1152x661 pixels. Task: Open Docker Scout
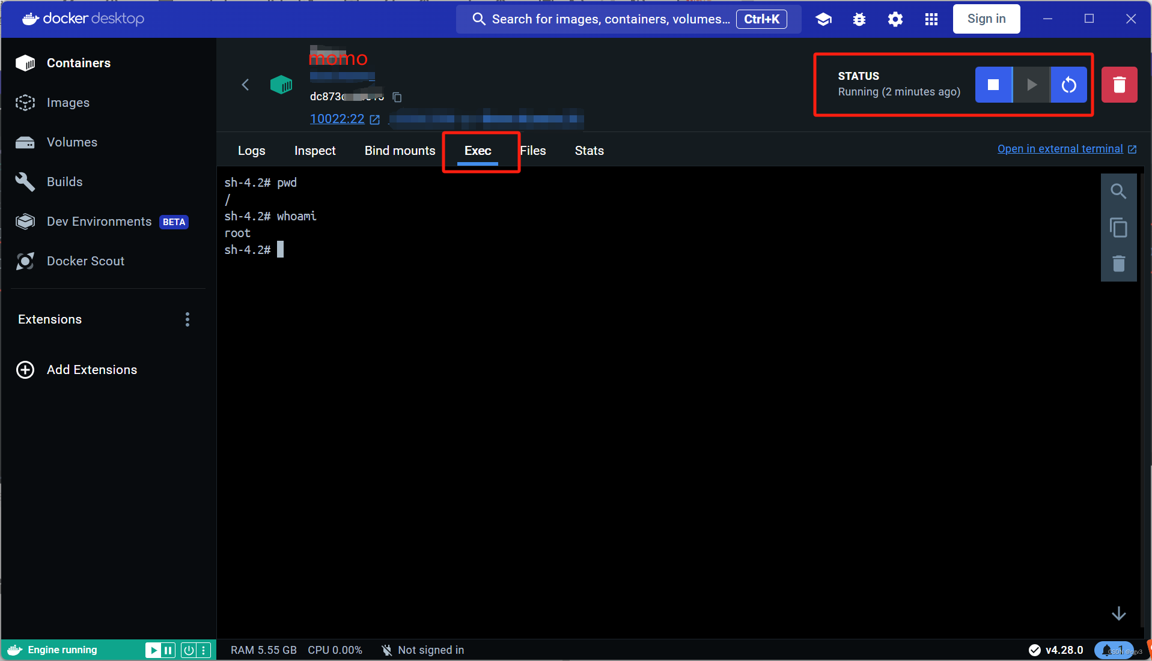coord(70,261)
